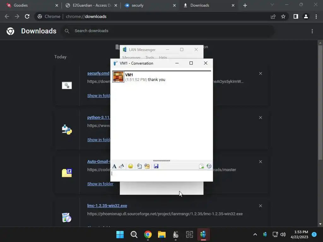Screen dimensions: 323x242
Task: Open the securly.cmd download link
Action: tap(98, 73)
